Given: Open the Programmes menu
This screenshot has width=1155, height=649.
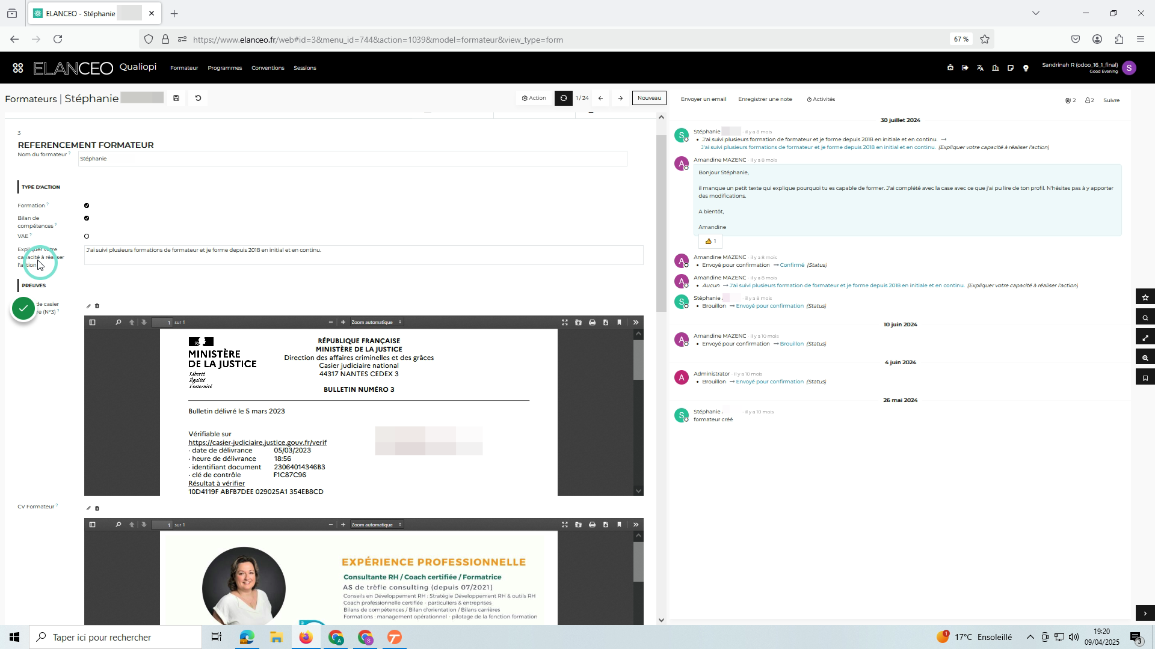Looking at the screenshot, I should click(225, 68).
